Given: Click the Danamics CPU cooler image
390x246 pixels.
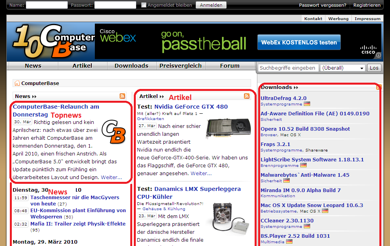Looking at the screenshot, I should pyautogui.click(x=231, y=218).
